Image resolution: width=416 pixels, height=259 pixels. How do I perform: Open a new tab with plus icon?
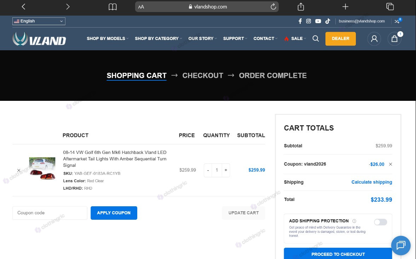[x=345, y=7]
